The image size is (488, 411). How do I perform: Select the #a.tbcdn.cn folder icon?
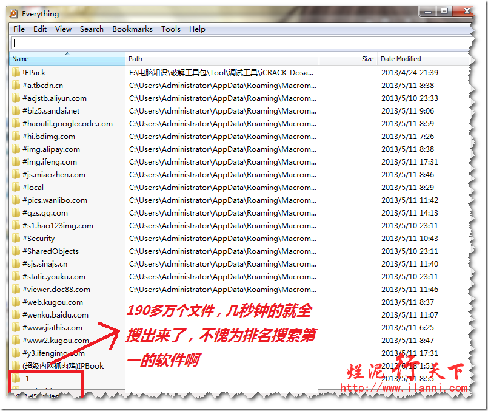16,86
